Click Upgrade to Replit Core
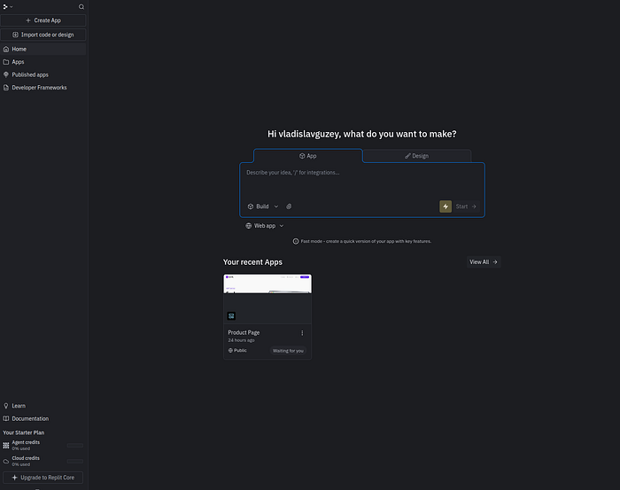Screen dimensions: 620x490 43,478
